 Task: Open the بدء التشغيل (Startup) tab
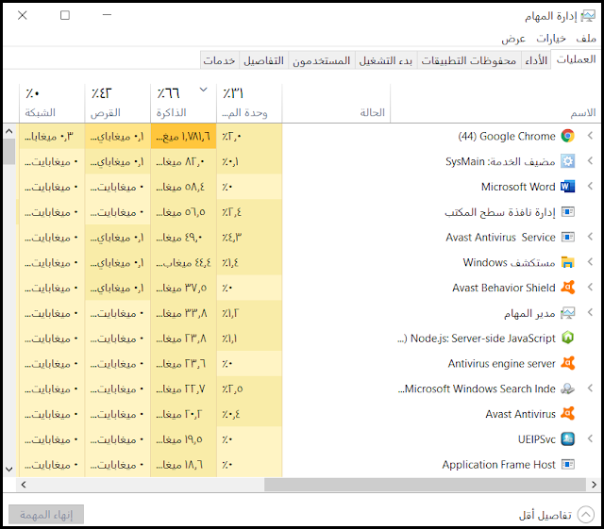[386, 60]
